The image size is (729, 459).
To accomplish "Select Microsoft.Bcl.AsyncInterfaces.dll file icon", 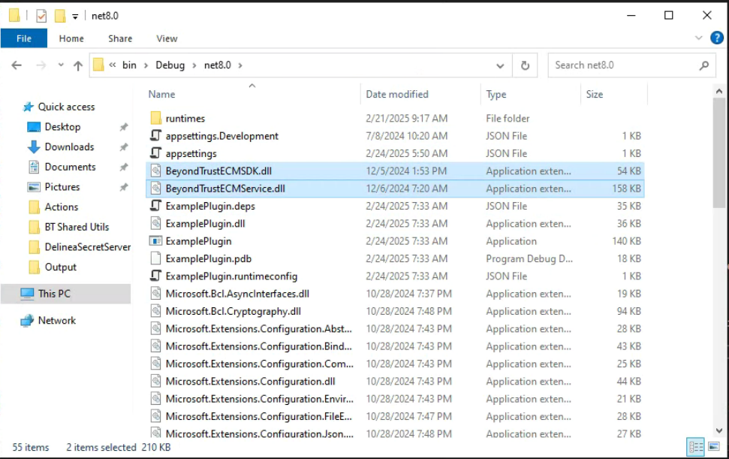I will click(x=155, y=294).
